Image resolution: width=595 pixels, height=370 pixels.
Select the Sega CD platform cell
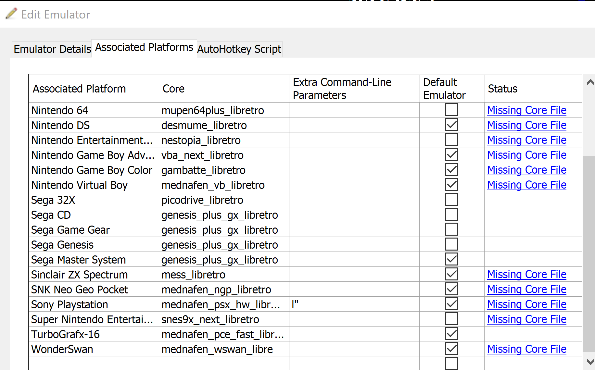94,215
